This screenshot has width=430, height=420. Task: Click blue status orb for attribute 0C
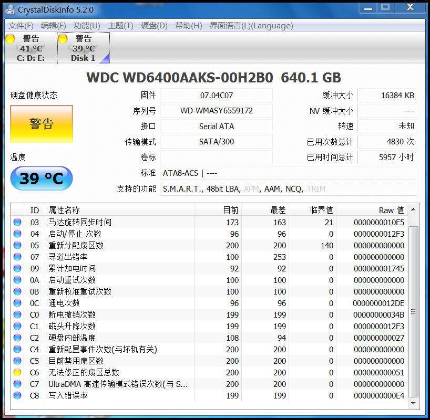point(17,303)
